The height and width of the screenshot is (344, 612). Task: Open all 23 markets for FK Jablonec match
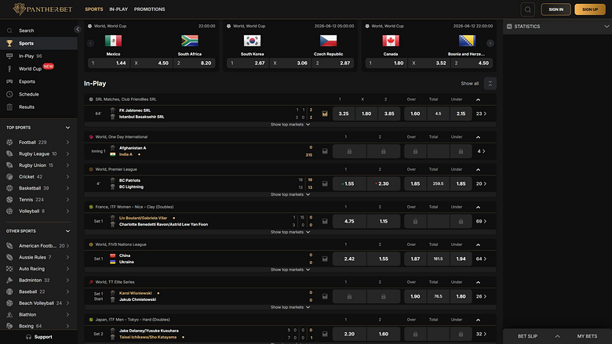pyautogui.click(x=481, y=114)
